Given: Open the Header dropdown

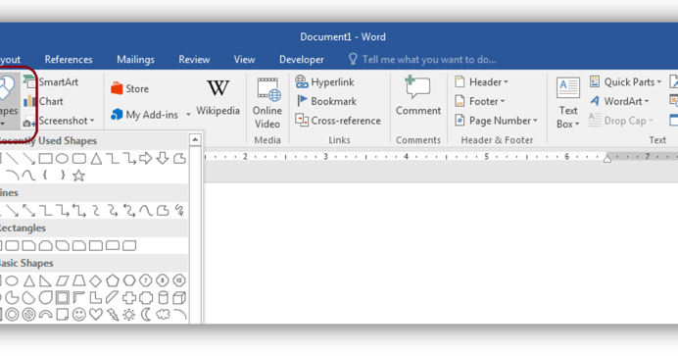Looking at the screenshot, I should coord(481,81).
